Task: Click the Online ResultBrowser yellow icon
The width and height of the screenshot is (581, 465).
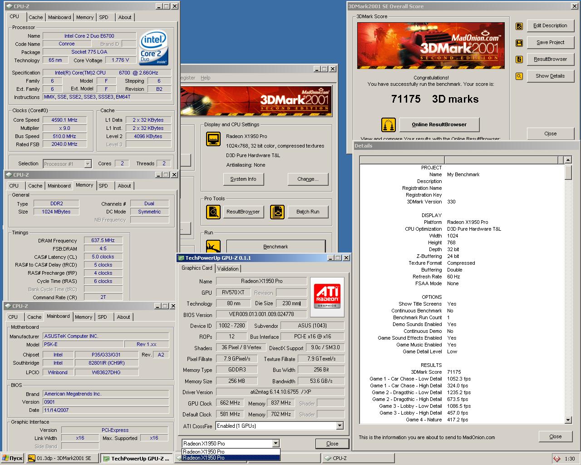Action: point(388,124)
